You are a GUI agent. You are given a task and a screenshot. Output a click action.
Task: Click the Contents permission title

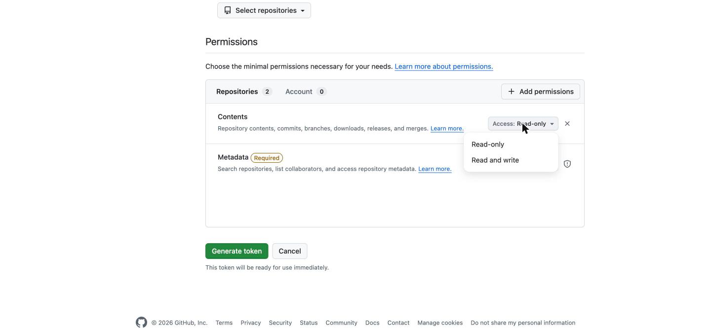(233, 117)
